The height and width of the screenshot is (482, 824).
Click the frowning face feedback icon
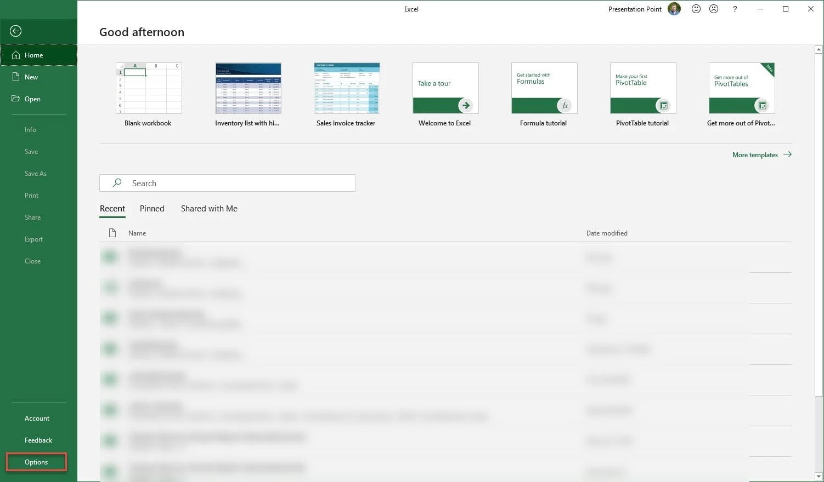(x=714, y=9)
